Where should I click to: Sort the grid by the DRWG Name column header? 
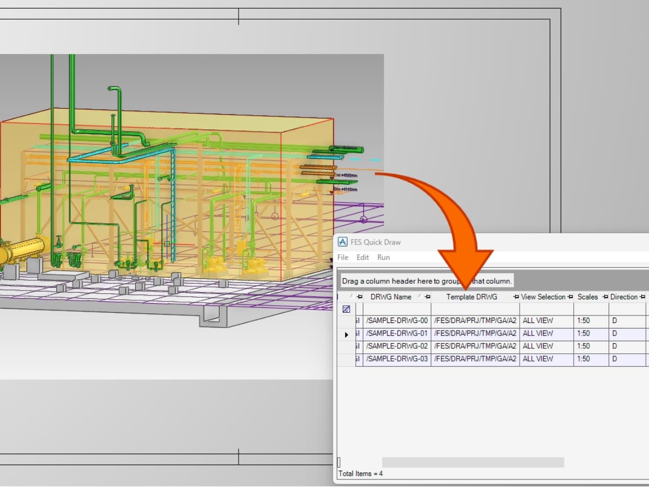coord(390,297)
